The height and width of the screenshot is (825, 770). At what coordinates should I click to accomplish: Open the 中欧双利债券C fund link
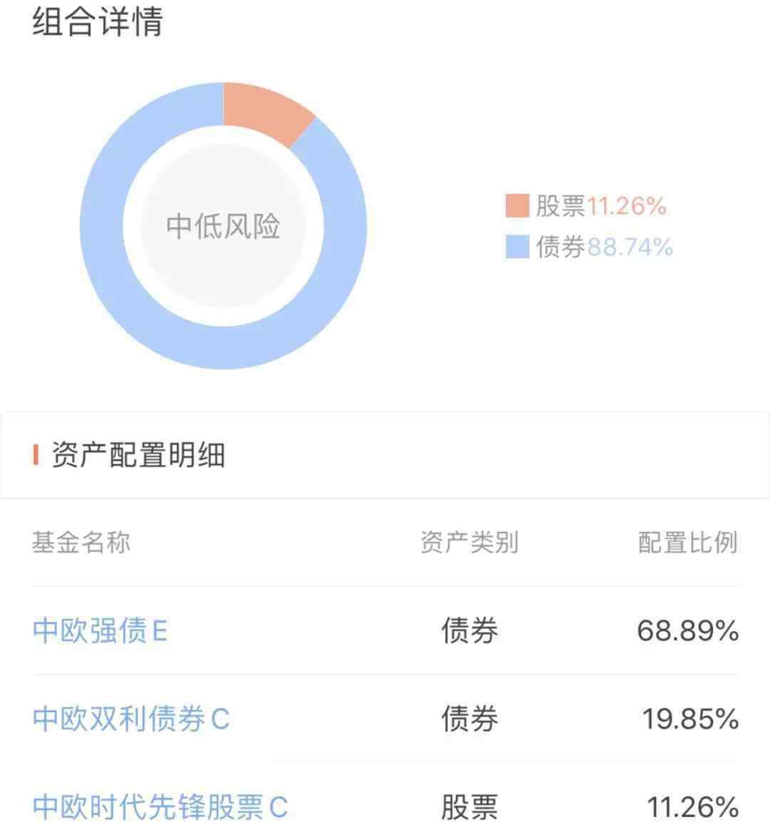[131, 719]
